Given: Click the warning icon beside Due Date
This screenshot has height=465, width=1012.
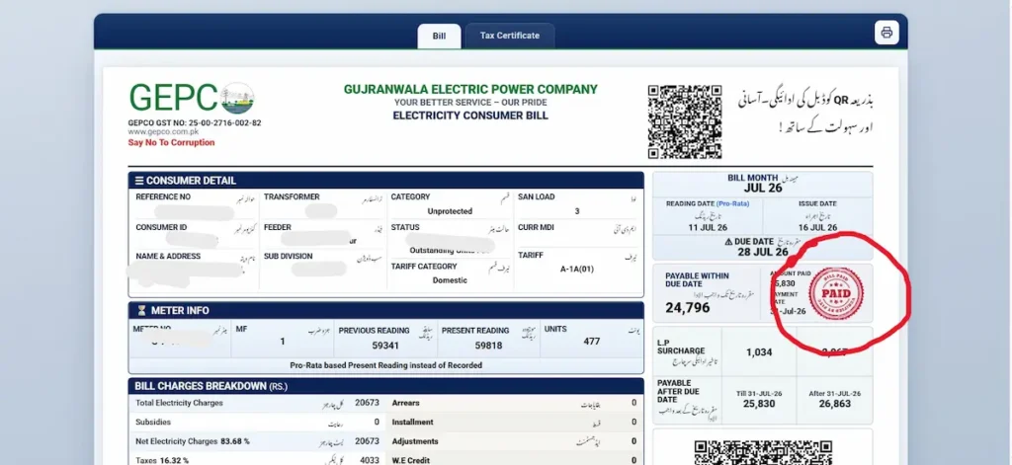Looking at the screenshot, I should pos(728,242).
